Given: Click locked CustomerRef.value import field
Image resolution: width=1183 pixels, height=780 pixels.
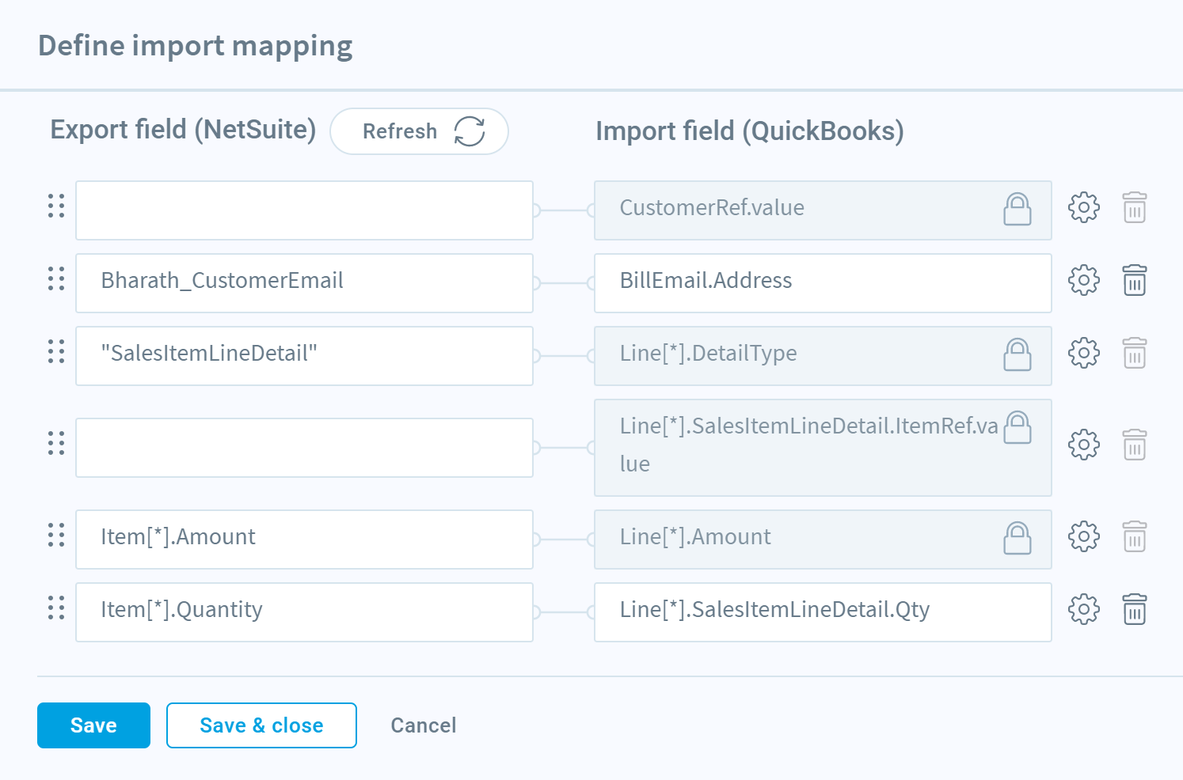Looking at the screenshot, I should 823,210.
